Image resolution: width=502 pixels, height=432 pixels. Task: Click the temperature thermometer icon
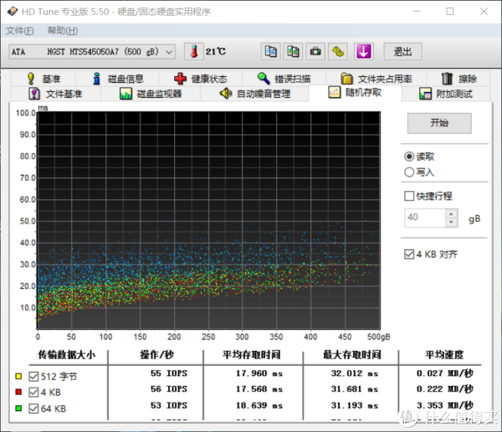[194, 52]
